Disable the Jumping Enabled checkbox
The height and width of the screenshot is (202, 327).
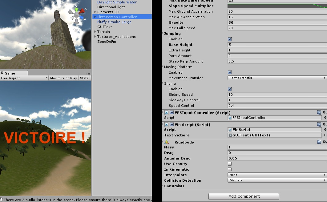pos(229,39)
